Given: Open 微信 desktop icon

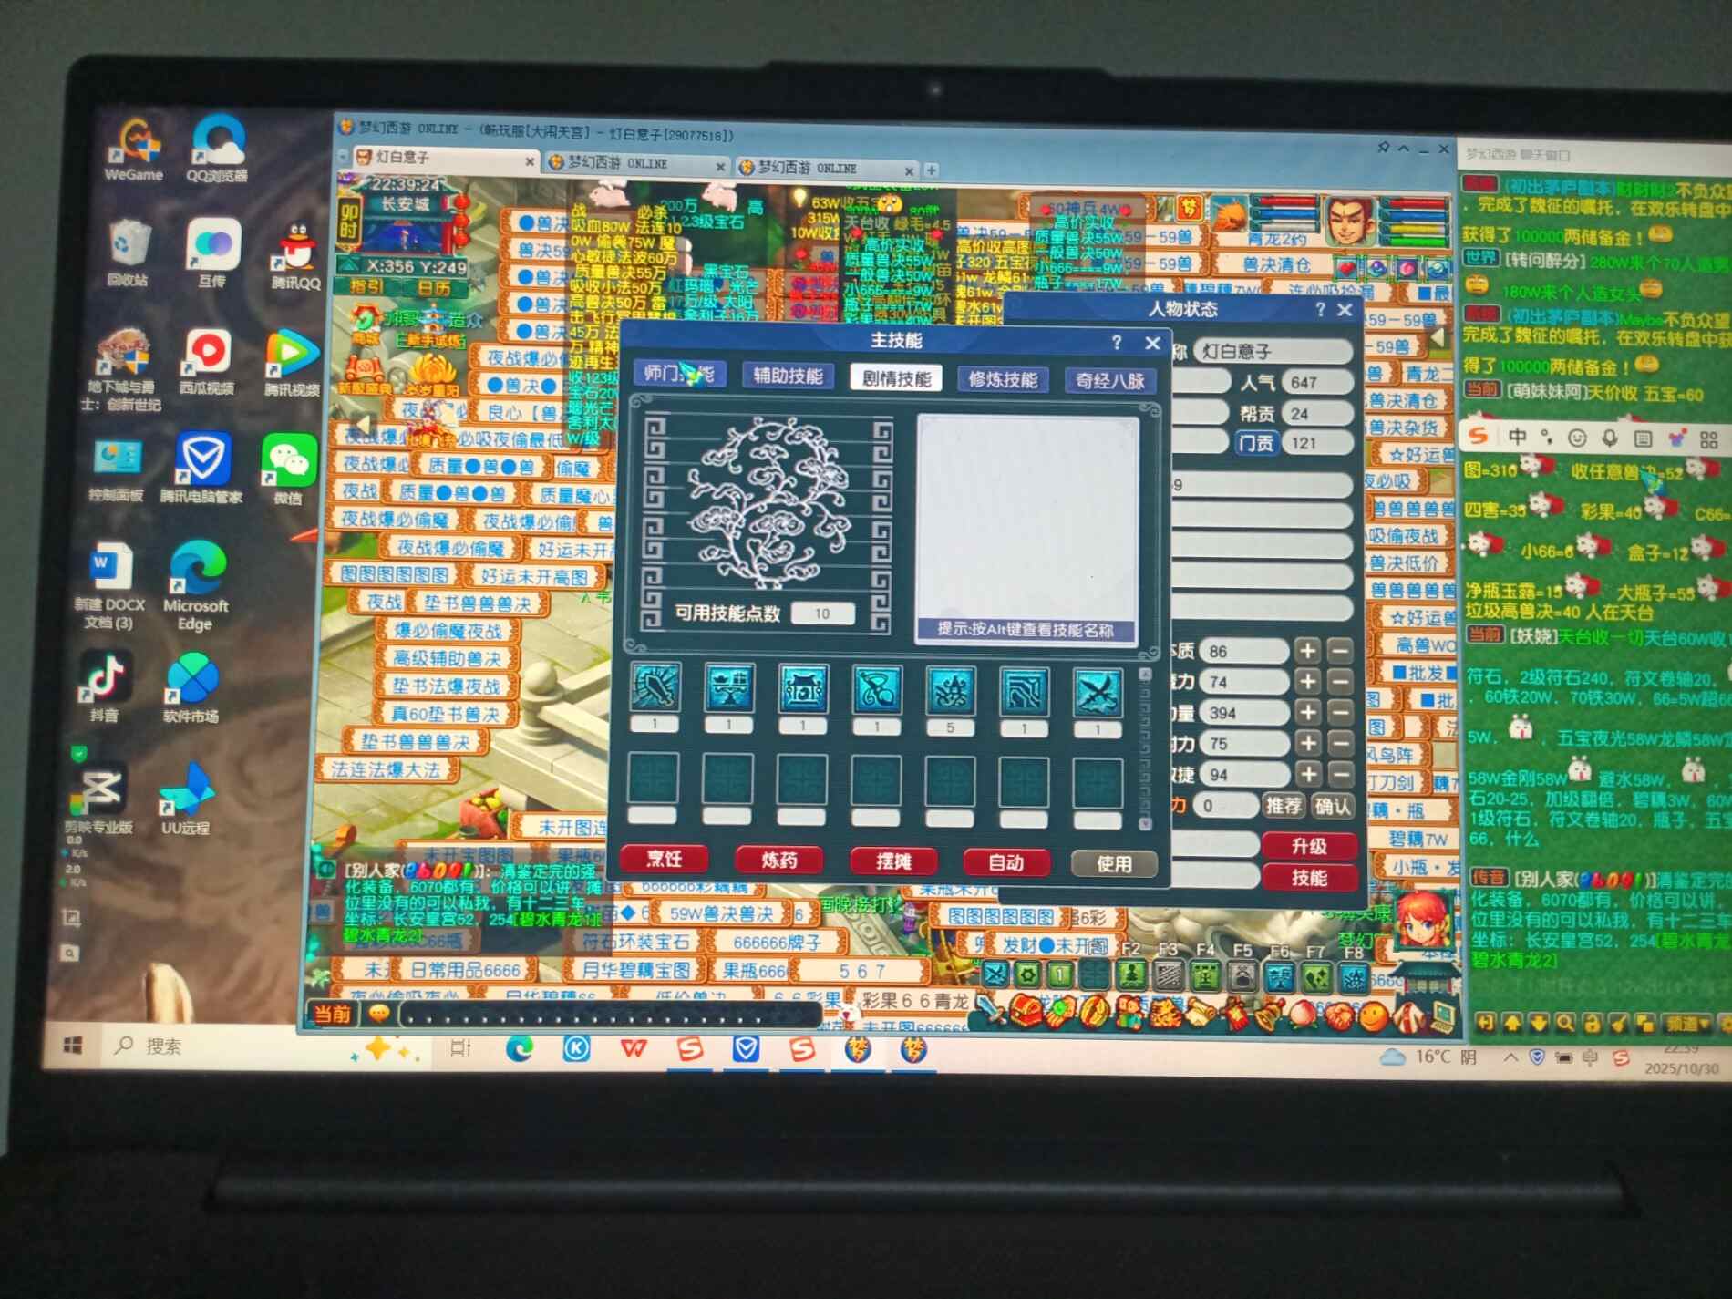Looking at the screenshot, I should 288,469.
